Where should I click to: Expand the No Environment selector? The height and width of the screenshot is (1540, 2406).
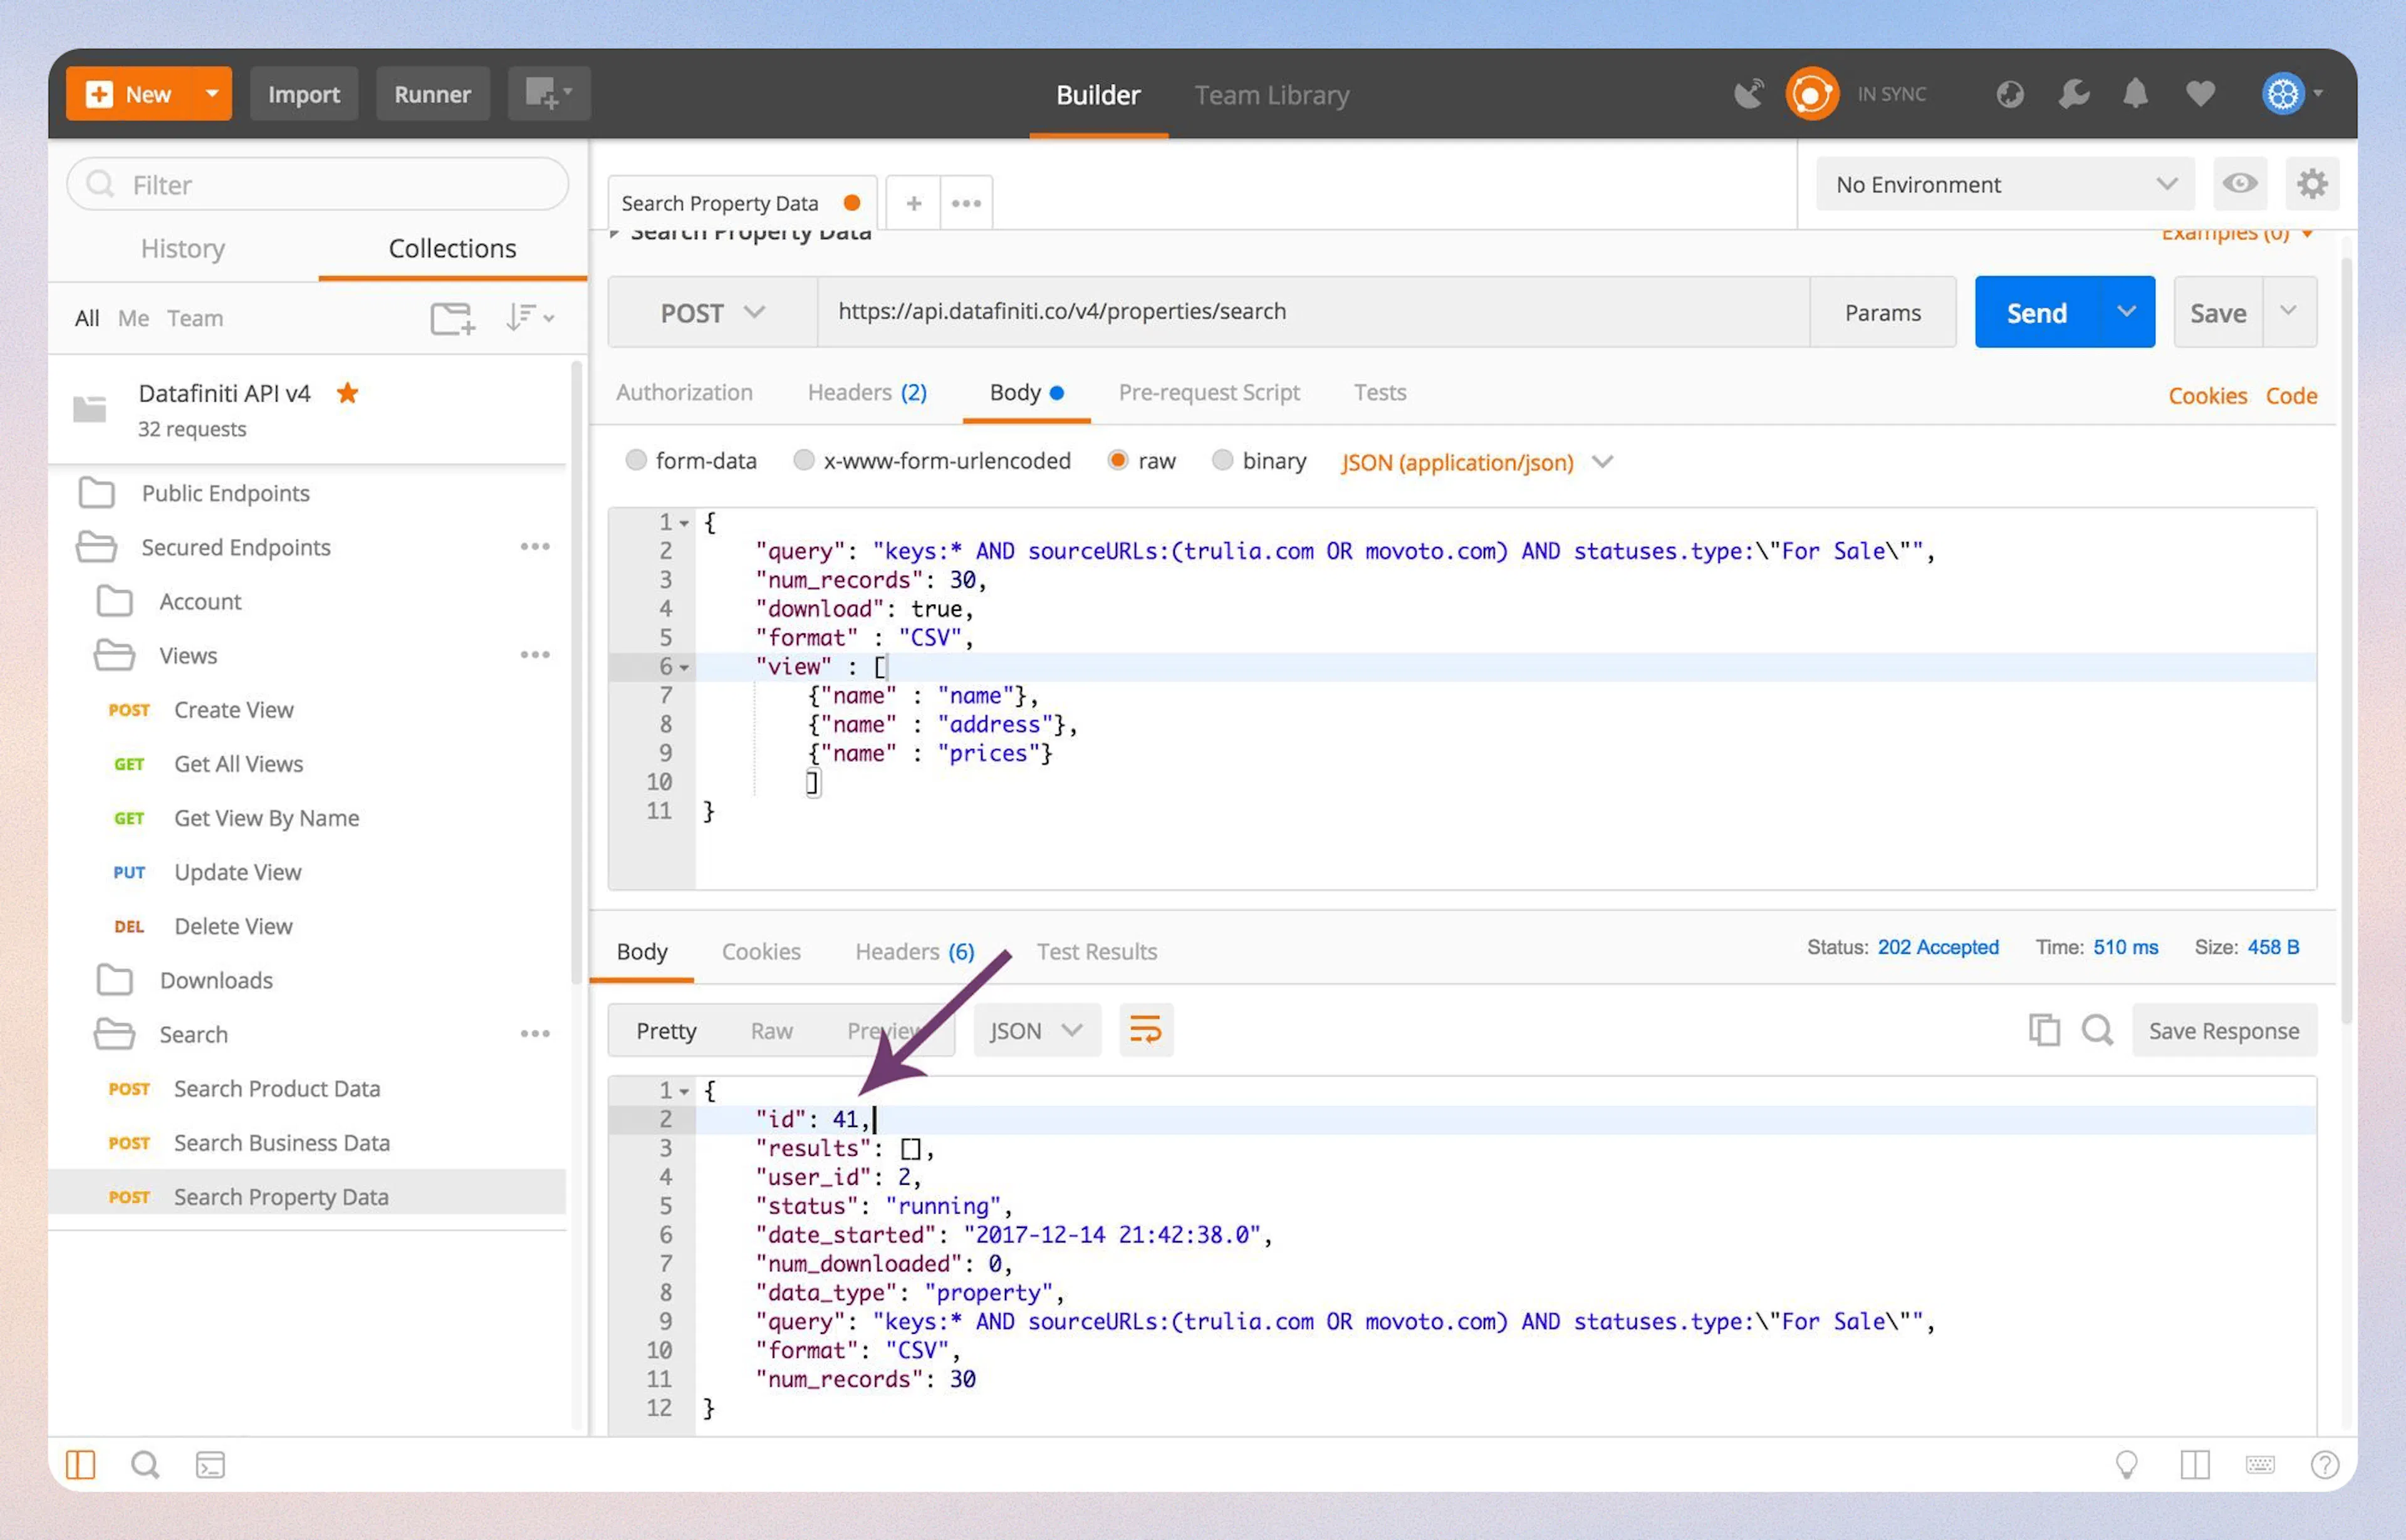pyautogui.click(x=2004, y=184)
